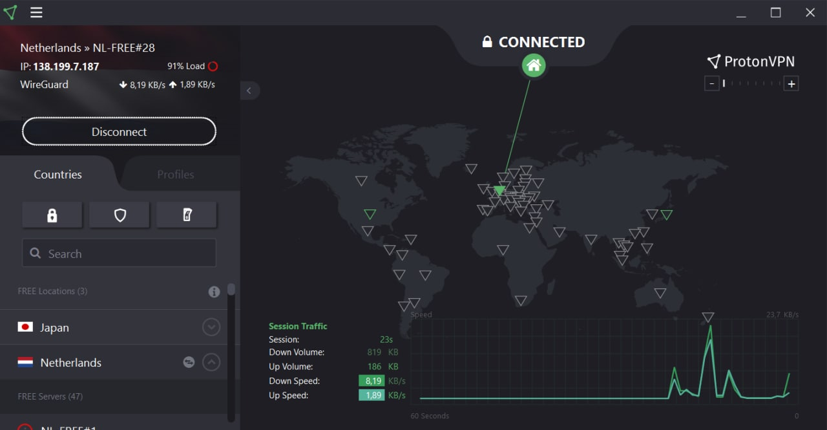Click the "60 Seconds" graph axis label
The height and width of the screenshot is (430, 827).
(x=430, y=416)
